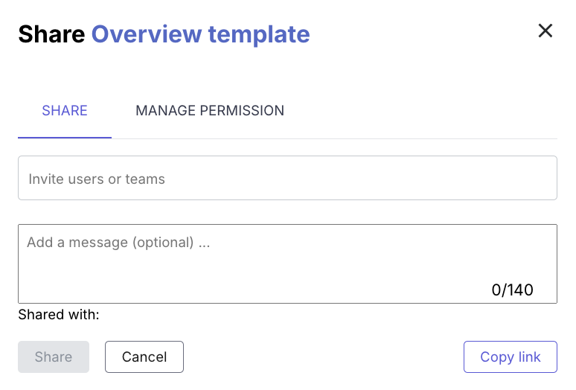Click the underlined active SHARE tab label
576x390 pixels.
pos(65,111)
